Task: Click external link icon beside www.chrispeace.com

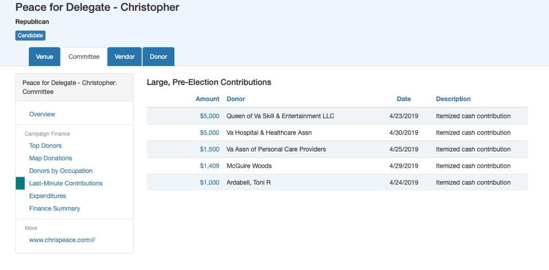Action: coord(93,240)
